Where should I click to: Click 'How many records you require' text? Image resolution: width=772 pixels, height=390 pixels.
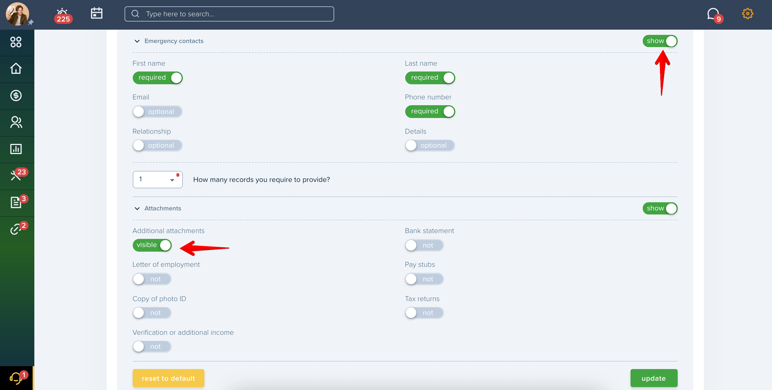point(261,179)
